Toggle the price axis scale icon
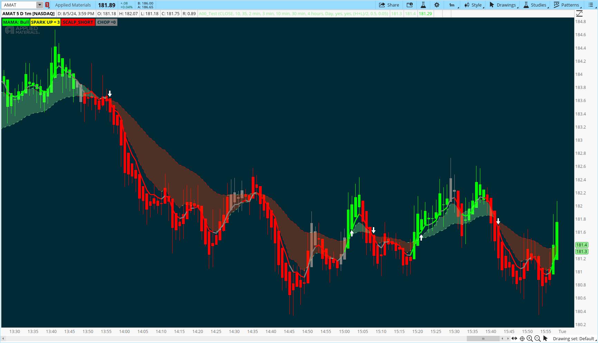598x343 pixels. (579, 13)
